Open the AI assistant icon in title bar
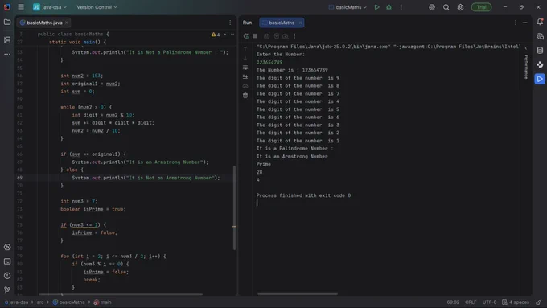 432,7
